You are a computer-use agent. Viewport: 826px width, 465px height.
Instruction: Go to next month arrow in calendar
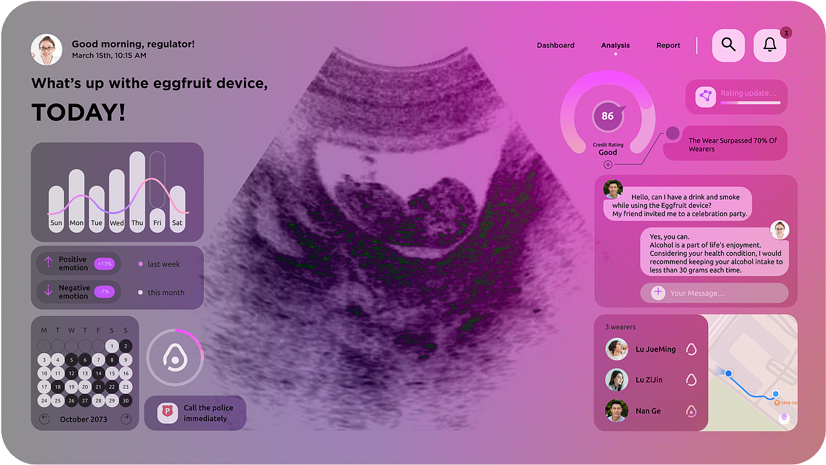pyautogui.click(x=125, y=419)
